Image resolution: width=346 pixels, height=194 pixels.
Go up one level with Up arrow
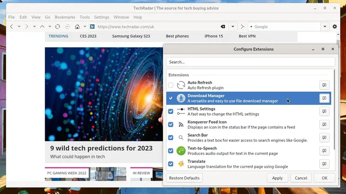tap(42, 27)
